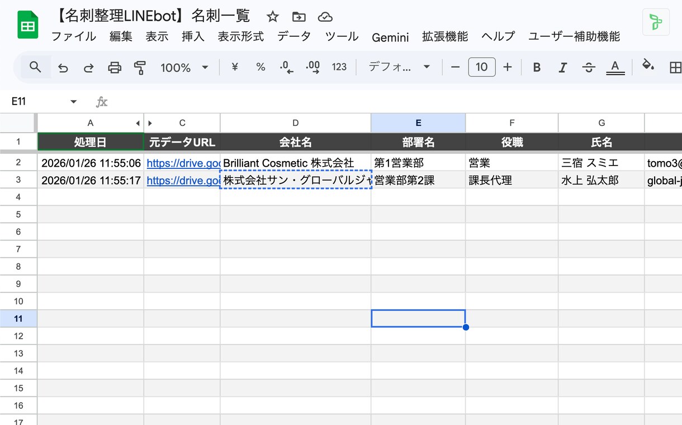Click the document title 名刺一覧
The height and width of the screenshot is (425, 682).
pyautogui.click(x=151, y=16)
